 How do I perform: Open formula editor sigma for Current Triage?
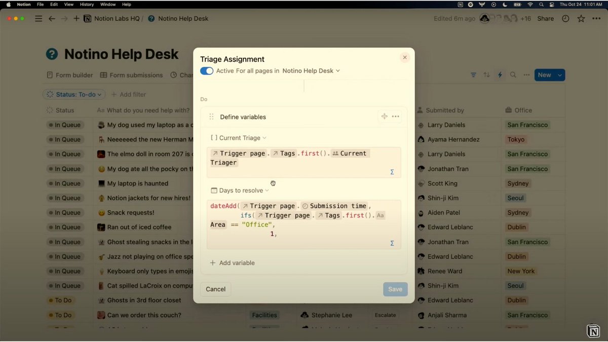pos(392,172)
